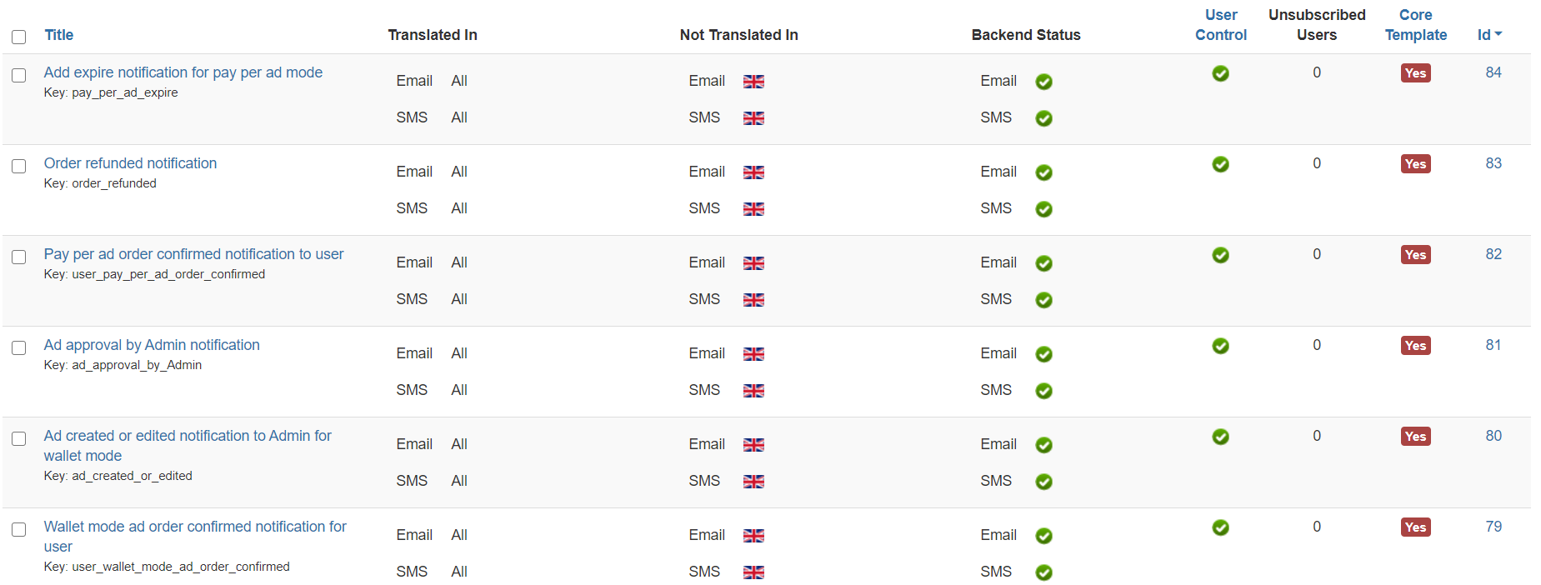
Task: Open 'Add expire notification for pay per ad mode'
Action: pyautogui.click(x=183, y=72)
